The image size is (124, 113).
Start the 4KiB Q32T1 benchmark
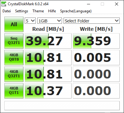click(14, 74)
